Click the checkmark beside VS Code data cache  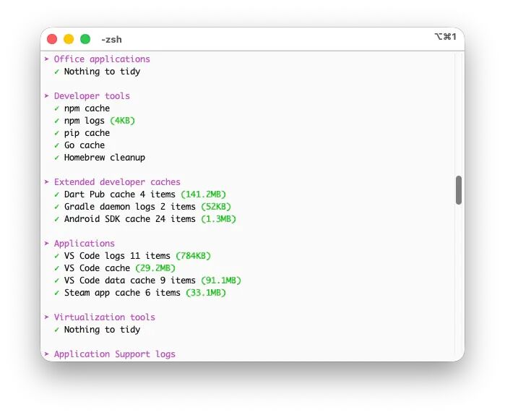point(56,281)
